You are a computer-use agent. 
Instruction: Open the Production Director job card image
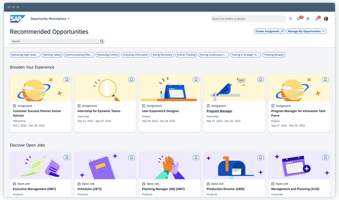coord(234,165)
